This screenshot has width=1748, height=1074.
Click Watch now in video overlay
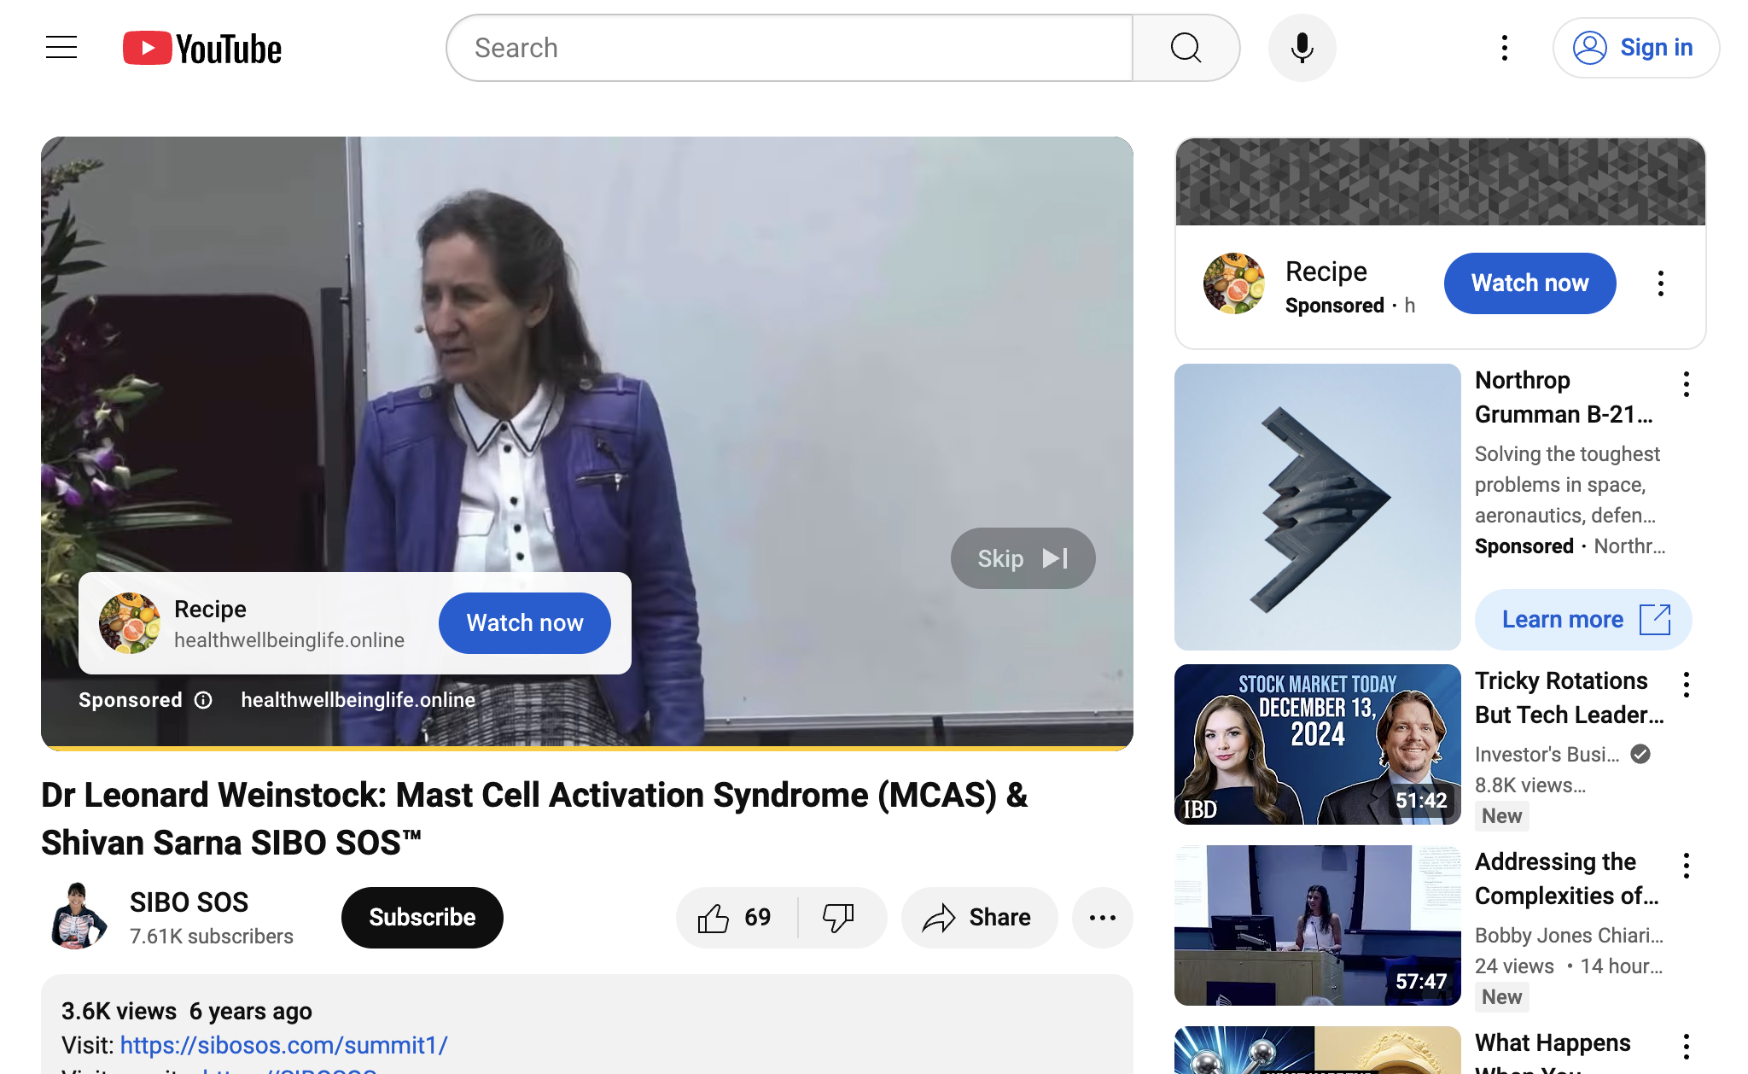pos(525,623)
